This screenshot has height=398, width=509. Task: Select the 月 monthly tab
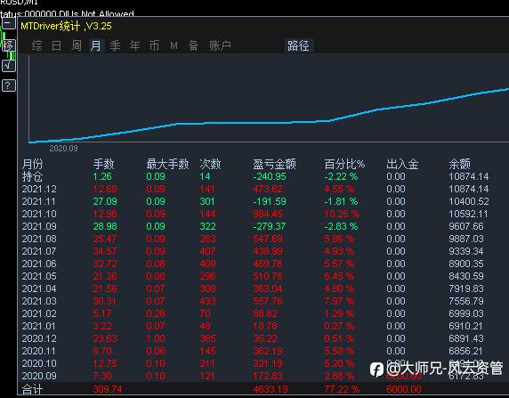point(96,45)
